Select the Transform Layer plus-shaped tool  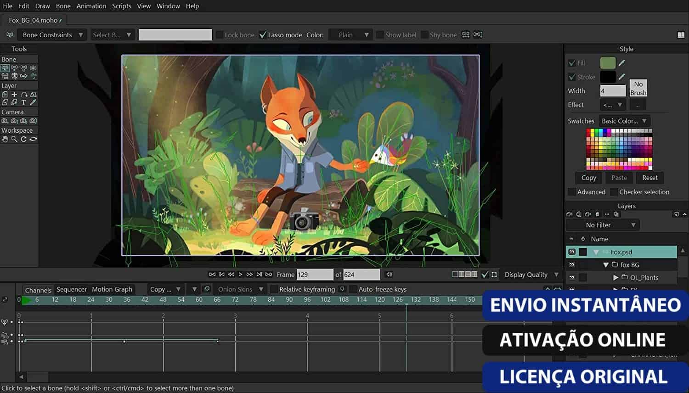pos(14,94)
